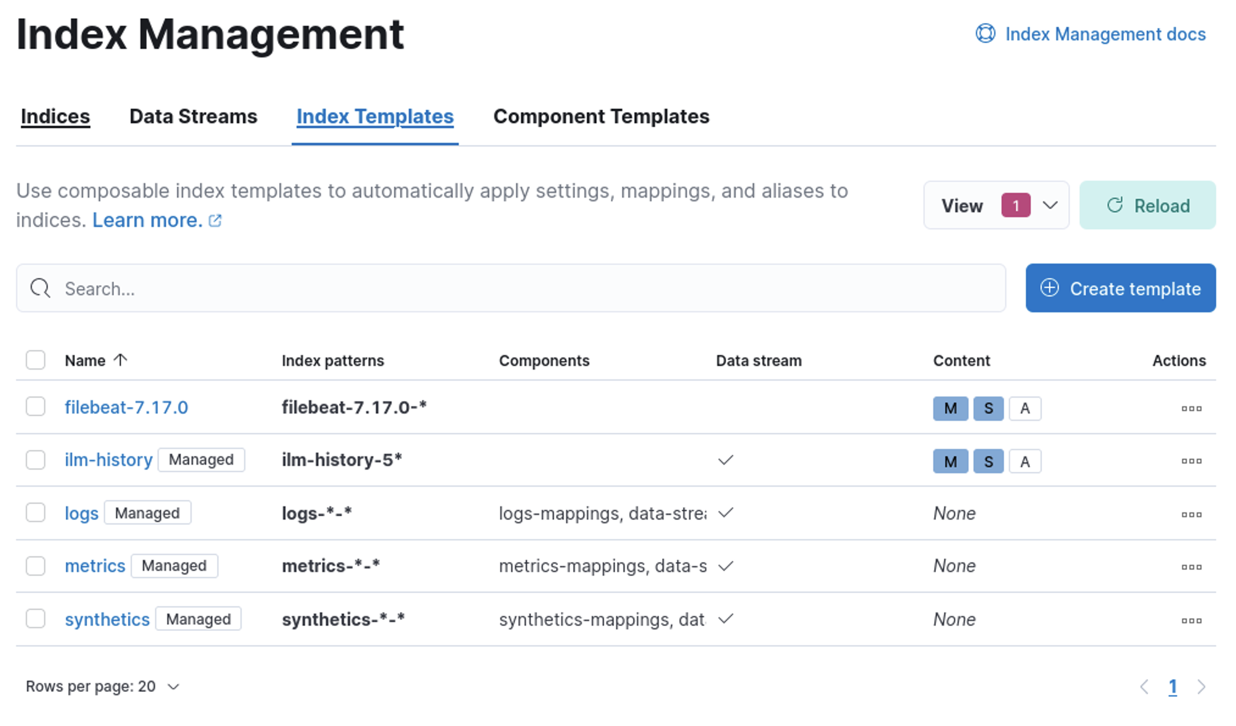The height and width of the screenshot is (726, 1236).
Task: Click the Mappings badge for filebeat-7.17.0
Action: (950, 408)
